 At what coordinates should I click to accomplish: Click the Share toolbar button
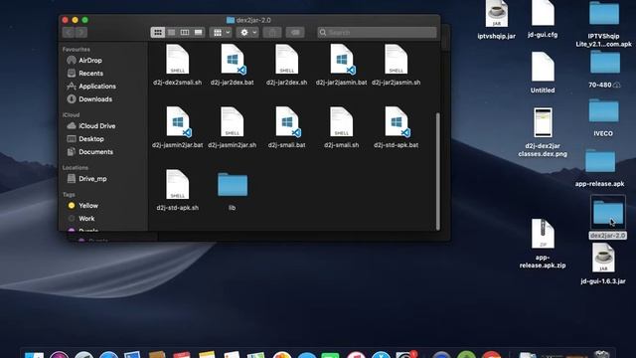272,32
